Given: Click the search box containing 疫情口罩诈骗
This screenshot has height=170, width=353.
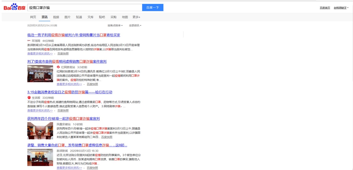Looking at the screenshot, I should tap(85, 8).
